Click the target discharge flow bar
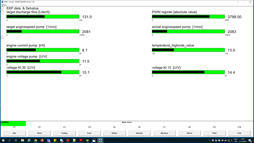 click(43, 17)
